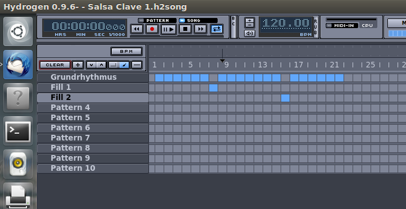Move selected pattern down with arrow
The width and height of the screenshot is (406, 209).
(x=91, y=65)
